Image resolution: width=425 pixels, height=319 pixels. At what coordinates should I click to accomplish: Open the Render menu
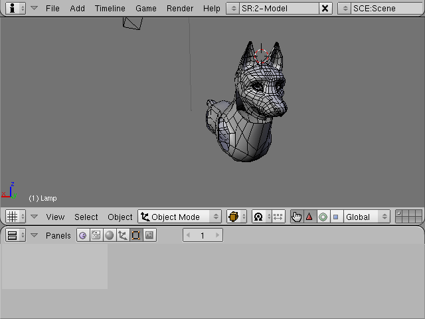point(180,9)
